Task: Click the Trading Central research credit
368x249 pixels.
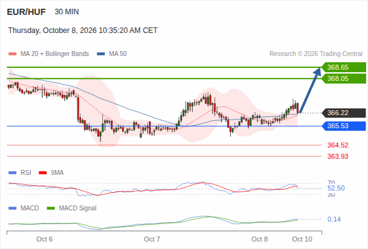Action: [316, 54]
